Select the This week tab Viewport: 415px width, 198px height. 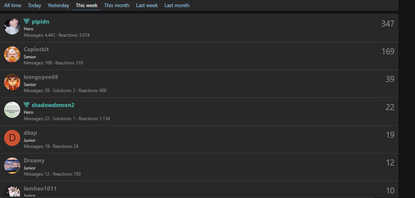pyautogui.click(x=87, y=5)
